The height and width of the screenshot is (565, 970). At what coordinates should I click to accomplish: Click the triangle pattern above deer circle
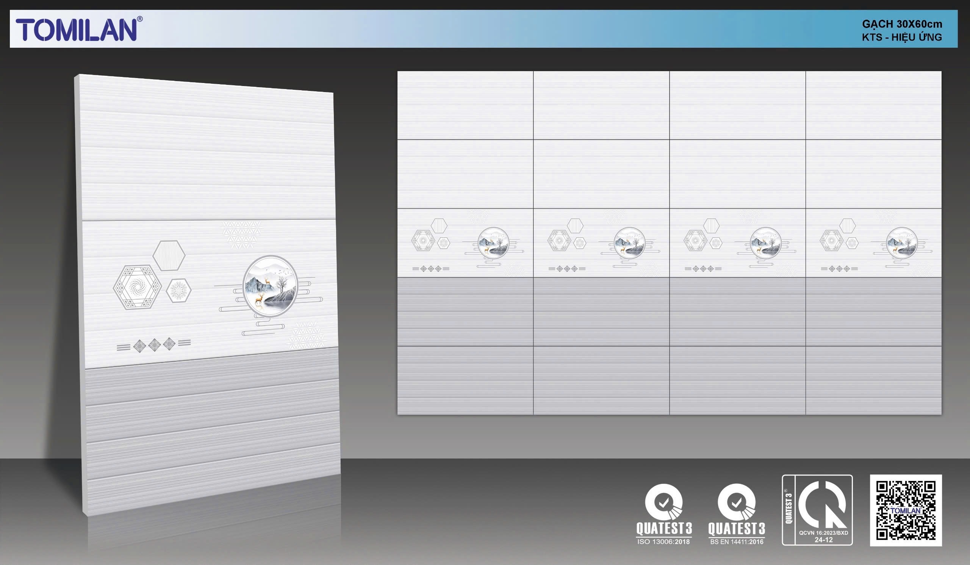coord(241,234)
